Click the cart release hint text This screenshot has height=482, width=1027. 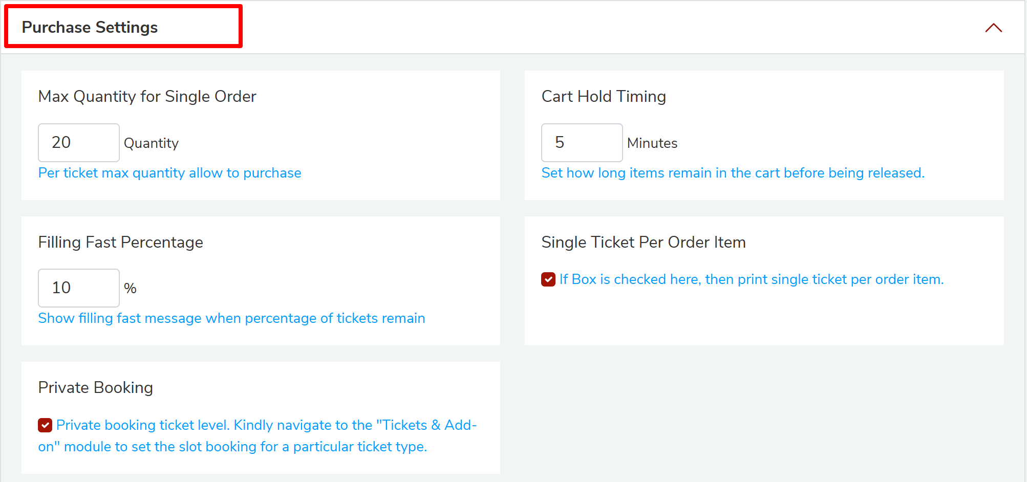point(733,173)
